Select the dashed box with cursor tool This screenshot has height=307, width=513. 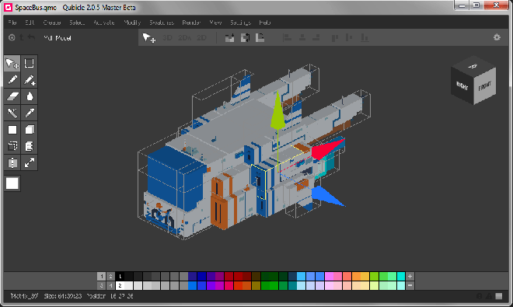pyautogui.click(x=12, y=146)
